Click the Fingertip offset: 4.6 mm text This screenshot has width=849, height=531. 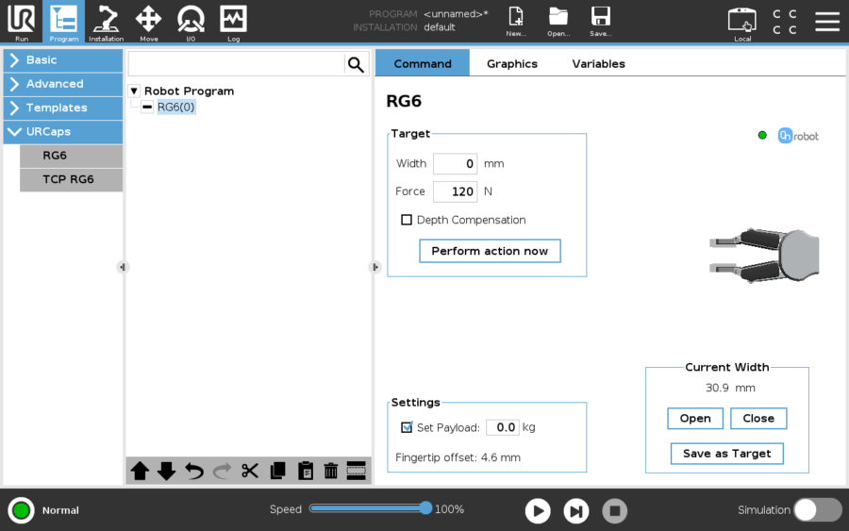pyautogui.click(x=458, y=457)
